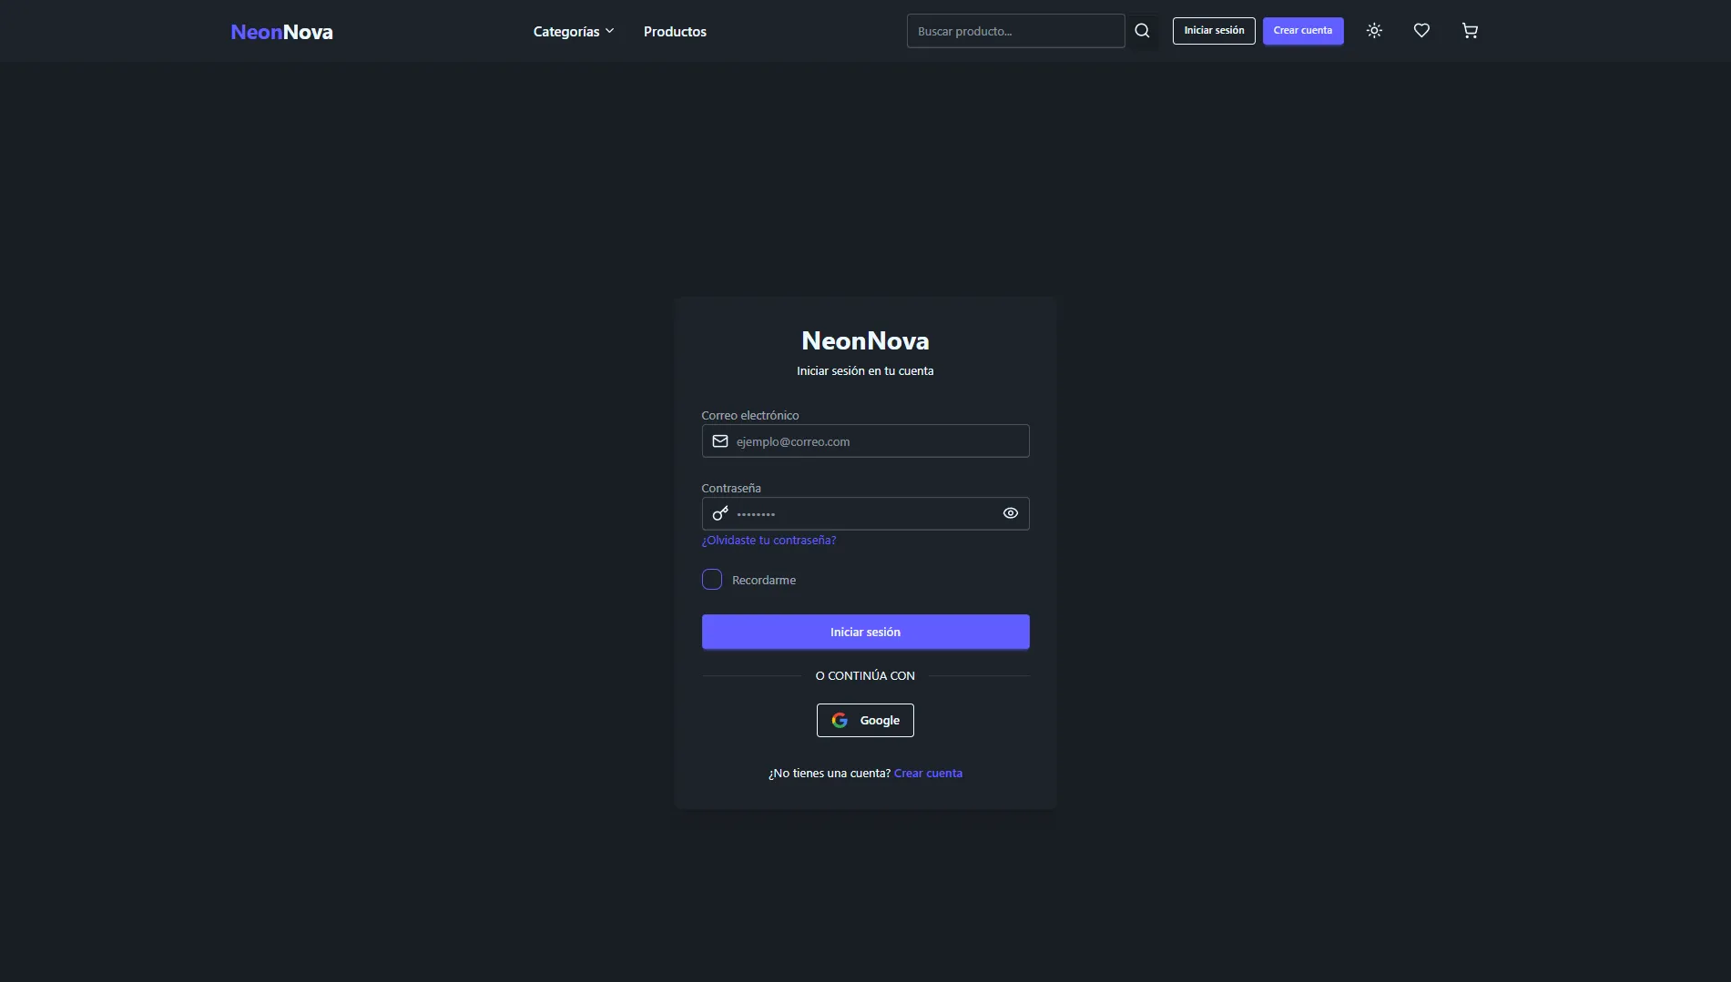Open the wishlist heart icon

(x=1421, y=31)
